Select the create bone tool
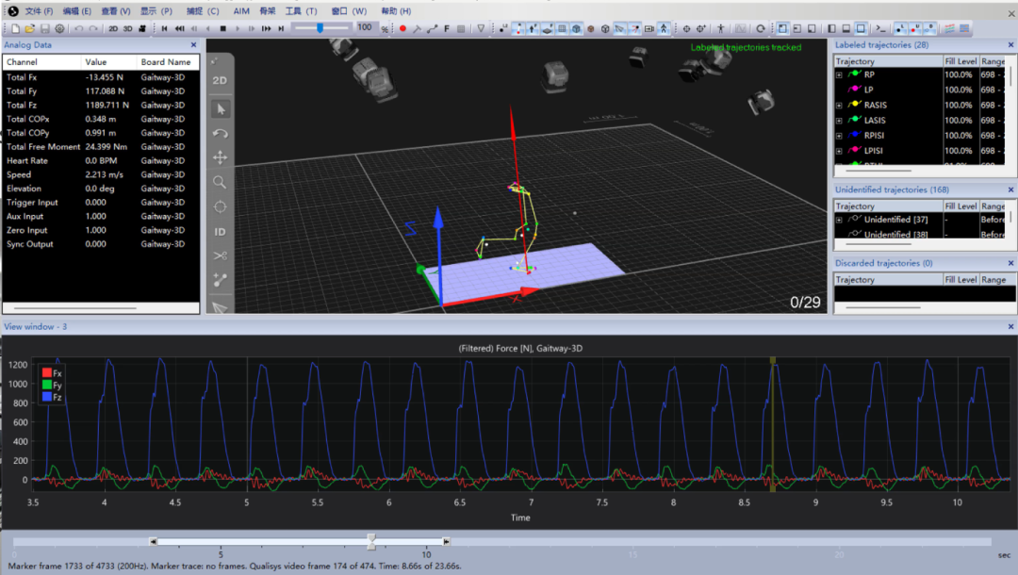This screenshot has width=1018, height=575. click(220, 280)
